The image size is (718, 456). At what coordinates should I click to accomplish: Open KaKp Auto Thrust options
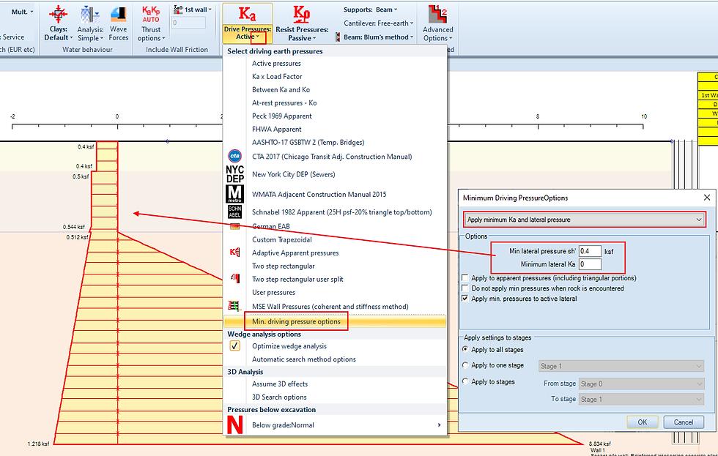tap(151, 14)
